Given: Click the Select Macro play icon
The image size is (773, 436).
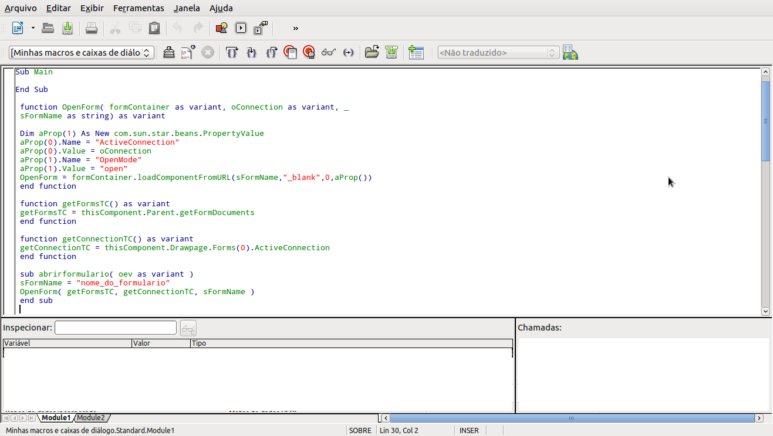Looking at the screenshot, I should pyautogui.click(x=241, y=28).
